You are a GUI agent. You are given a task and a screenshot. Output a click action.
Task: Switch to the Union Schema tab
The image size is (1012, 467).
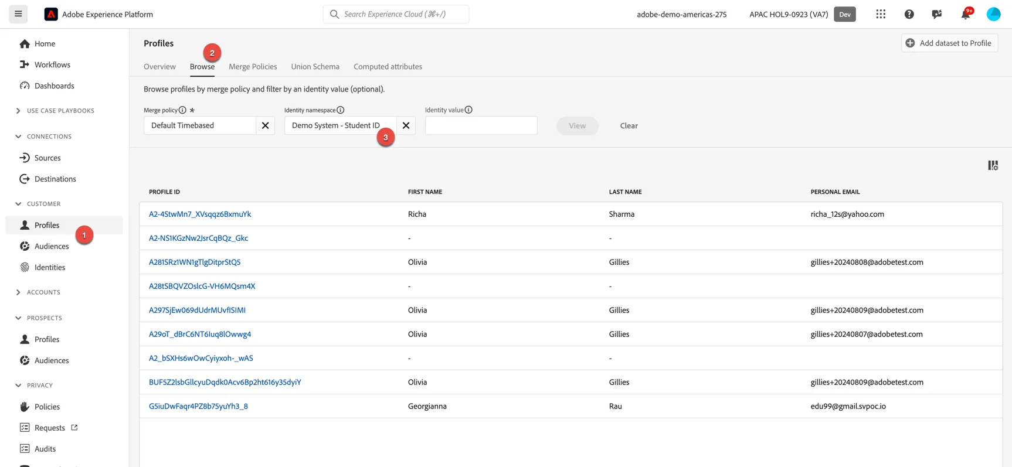[315, 67]
